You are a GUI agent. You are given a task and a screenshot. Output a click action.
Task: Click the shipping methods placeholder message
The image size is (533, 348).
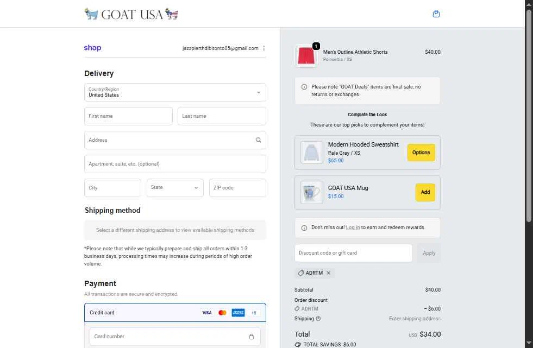pyautogui.click(x=175, y=230)
